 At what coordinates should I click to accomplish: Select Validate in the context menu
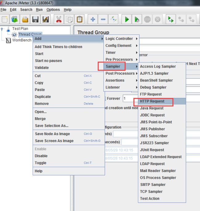click(x=69, y=68)
